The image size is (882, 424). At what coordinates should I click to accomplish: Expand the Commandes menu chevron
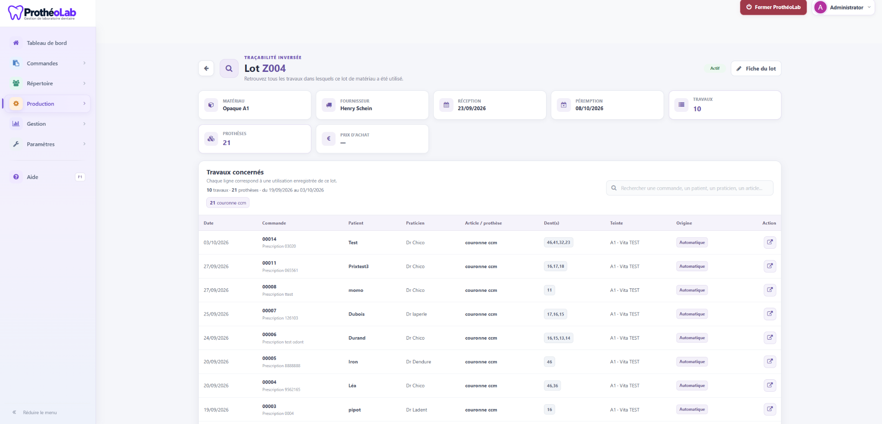click(84, 63)
